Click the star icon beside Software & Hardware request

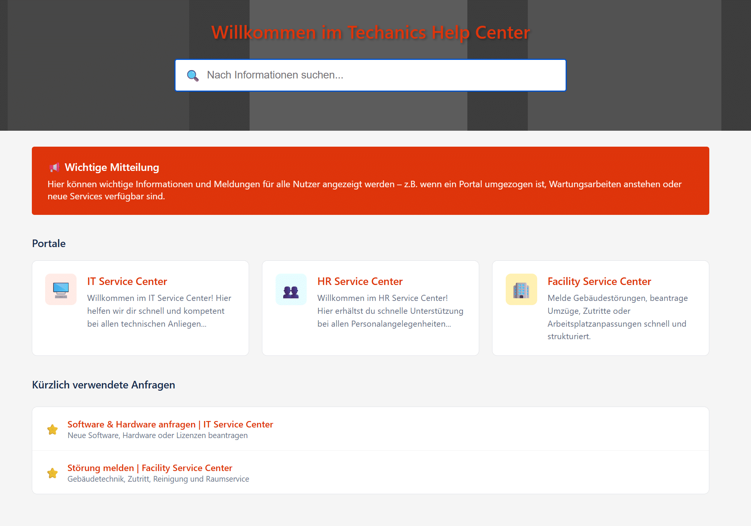[x=53, y=429]
